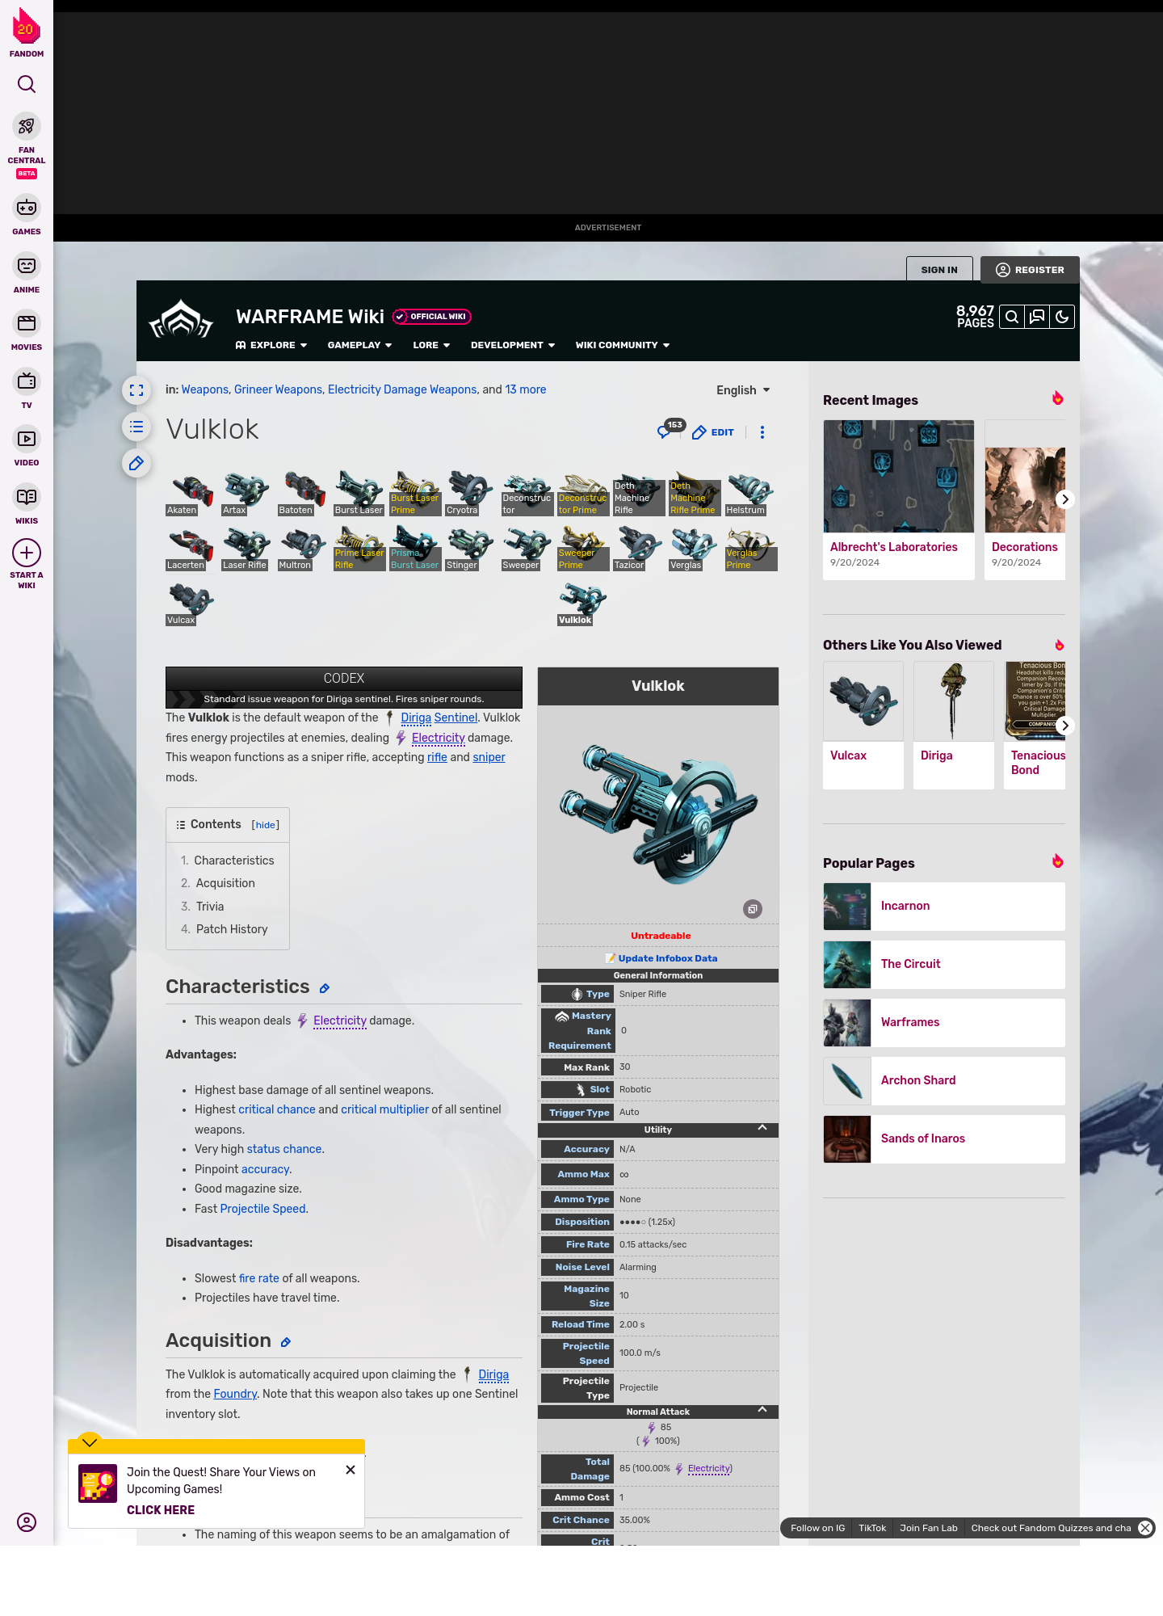
Task: Collapse the Utility infobox section
Action: click(x=762, y=1128)
